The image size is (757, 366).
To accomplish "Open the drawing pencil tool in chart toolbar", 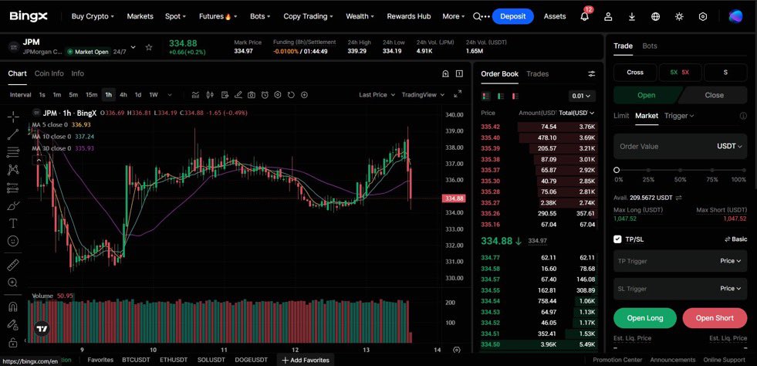I will click(238, 95).
